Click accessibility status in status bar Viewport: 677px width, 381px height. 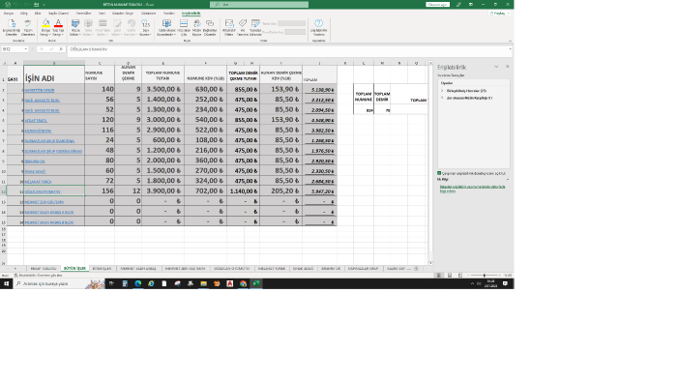click(x=38, y=275)
